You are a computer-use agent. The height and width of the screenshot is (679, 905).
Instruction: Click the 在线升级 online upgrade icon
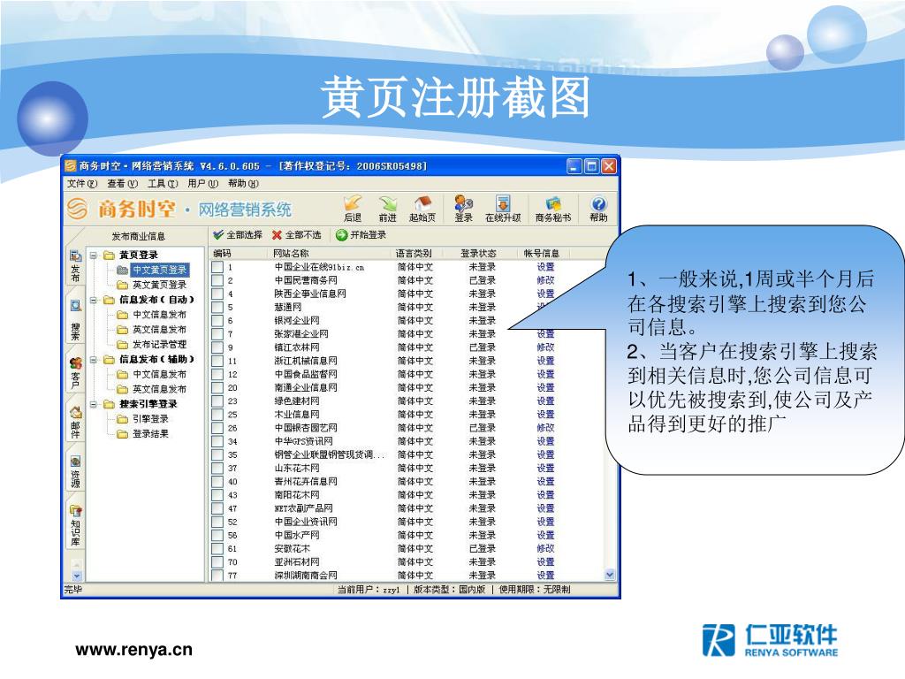click(x=503, y=209)
